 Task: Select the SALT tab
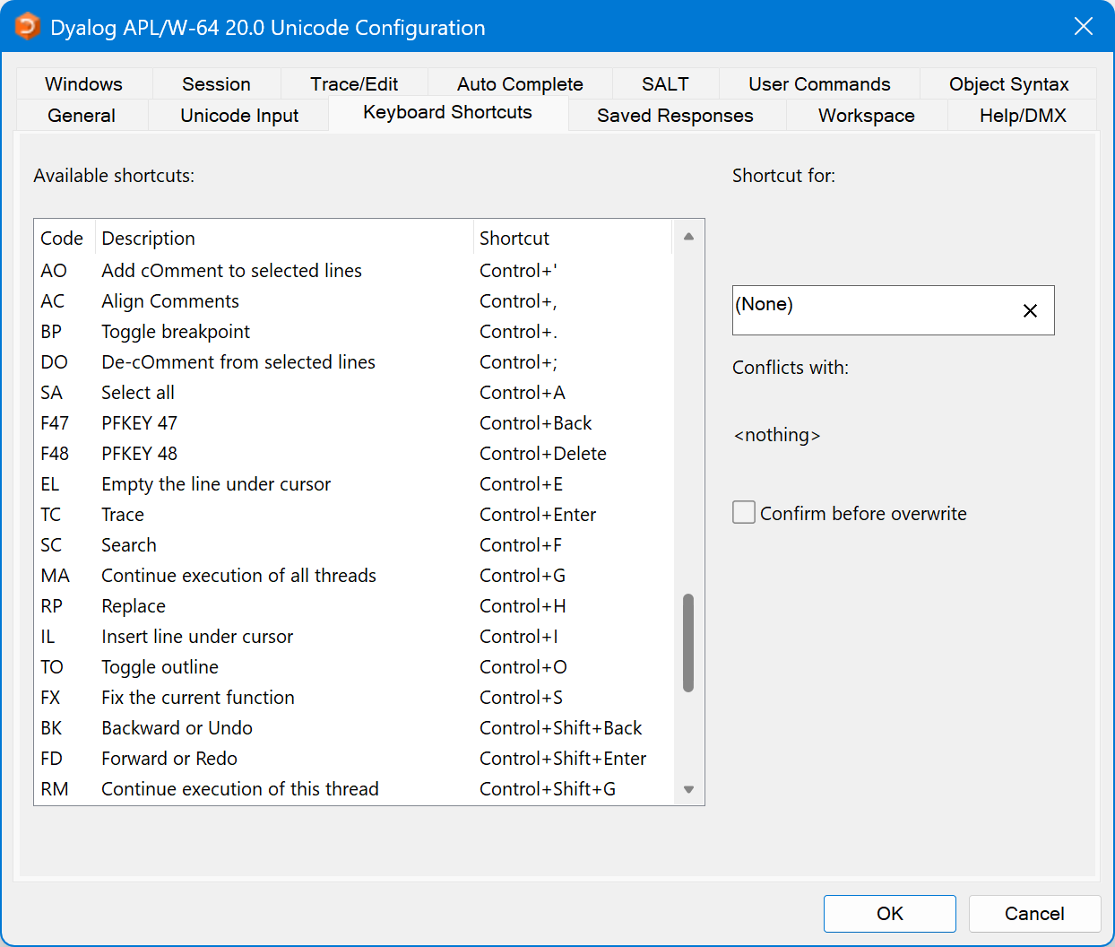[x=665, y=84]
